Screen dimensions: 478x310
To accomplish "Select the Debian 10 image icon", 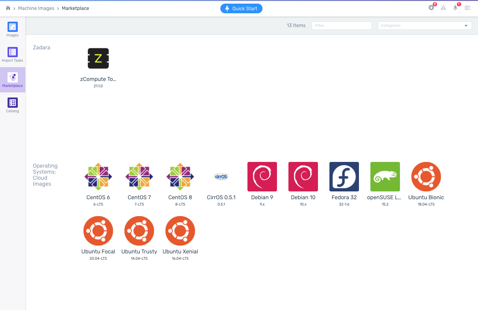I will 303,177.
